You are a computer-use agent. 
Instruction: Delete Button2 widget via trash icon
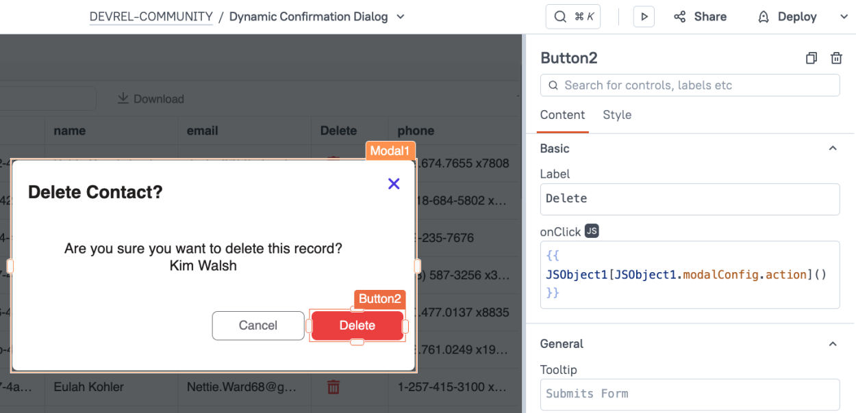[836, 58]
